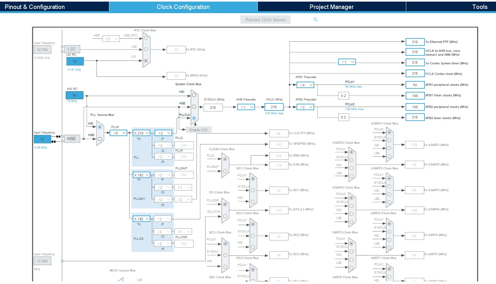Open the PLLM /8 divider dropdown
This screenshot has width=496, height=284.
[x=119, y=133]
